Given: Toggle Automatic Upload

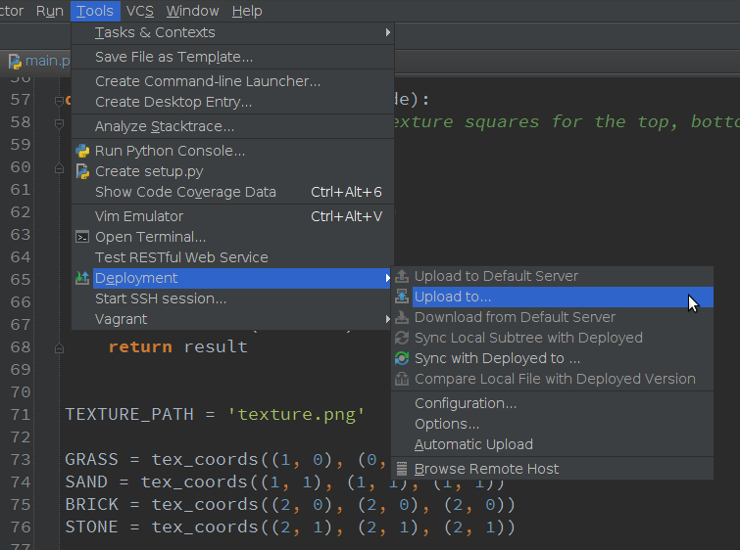Looking at the screenshot, I should pos(553,444).
